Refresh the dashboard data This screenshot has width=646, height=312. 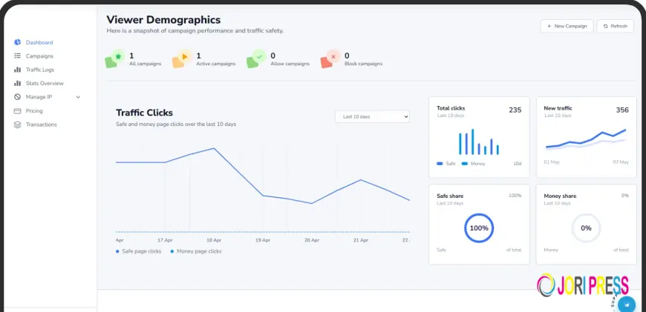click(615, 26)
